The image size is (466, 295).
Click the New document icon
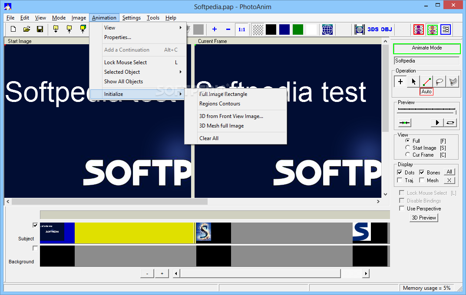point(13,29)
